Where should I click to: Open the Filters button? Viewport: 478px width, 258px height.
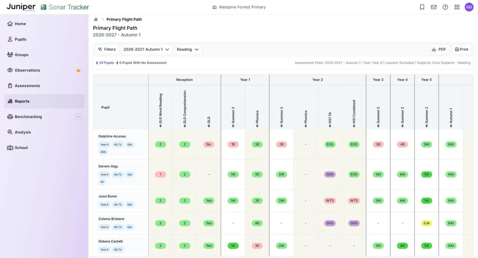pos(107,49)
